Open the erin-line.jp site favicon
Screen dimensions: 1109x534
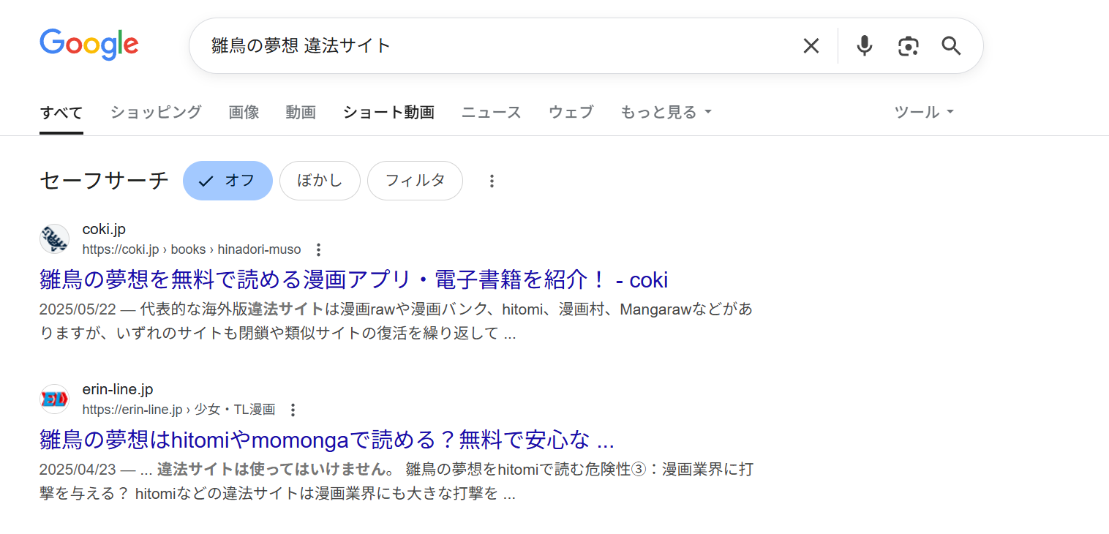pos(54,399)
